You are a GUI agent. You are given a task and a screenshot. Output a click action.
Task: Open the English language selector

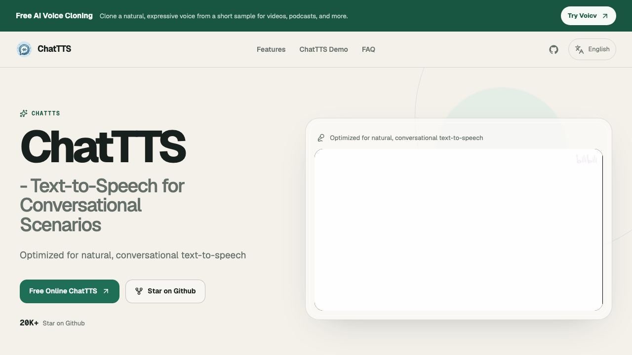coord(592,49)
